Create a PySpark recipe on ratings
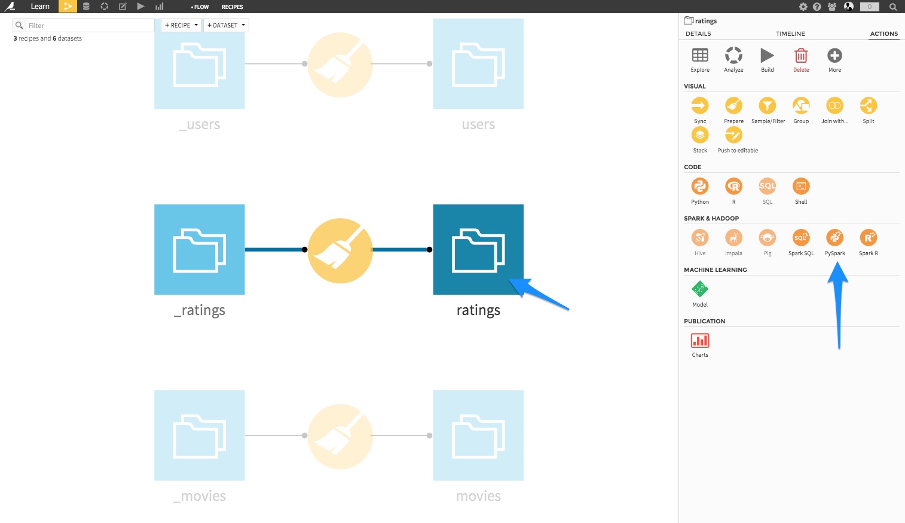The image size is (905, 523). pos(834,242)
